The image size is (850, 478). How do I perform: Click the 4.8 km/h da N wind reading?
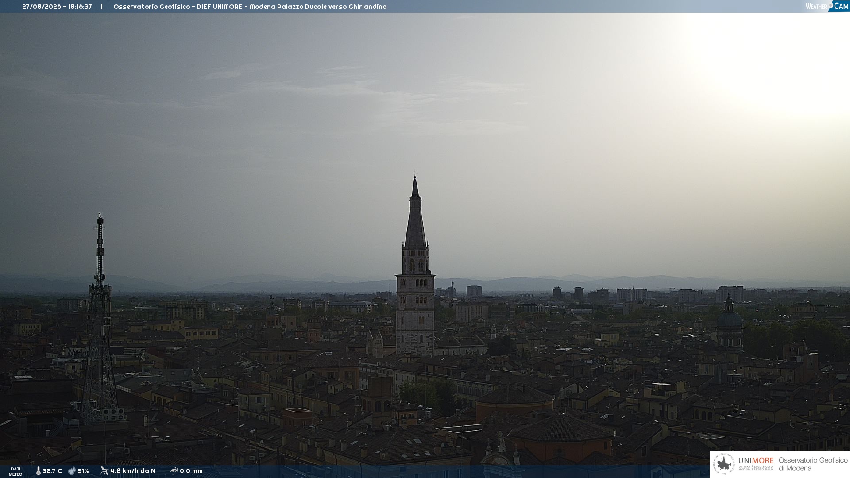click(x=133, y=471)
